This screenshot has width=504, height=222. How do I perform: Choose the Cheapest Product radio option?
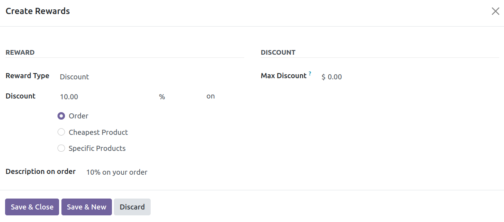click(x=61, y=132)
